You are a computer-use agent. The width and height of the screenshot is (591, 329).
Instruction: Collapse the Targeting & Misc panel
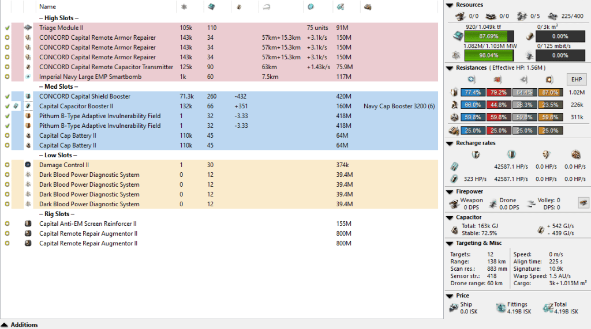[450, 243]
